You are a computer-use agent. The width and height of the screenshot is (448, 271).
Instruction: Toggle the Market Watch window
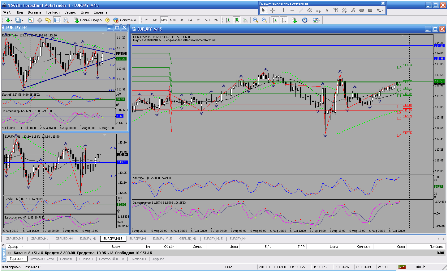coord(31,20)
